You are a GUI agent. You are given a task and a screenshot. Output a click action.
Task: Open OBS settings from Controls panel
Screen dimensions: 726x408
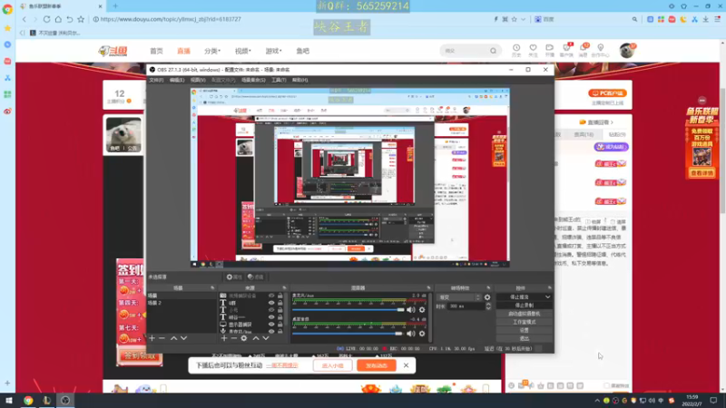pos(525,330)
